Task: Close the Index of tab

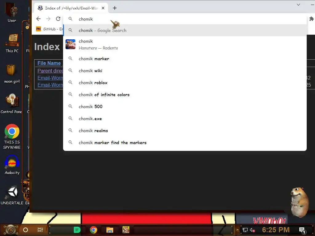Action: [103, 8]
